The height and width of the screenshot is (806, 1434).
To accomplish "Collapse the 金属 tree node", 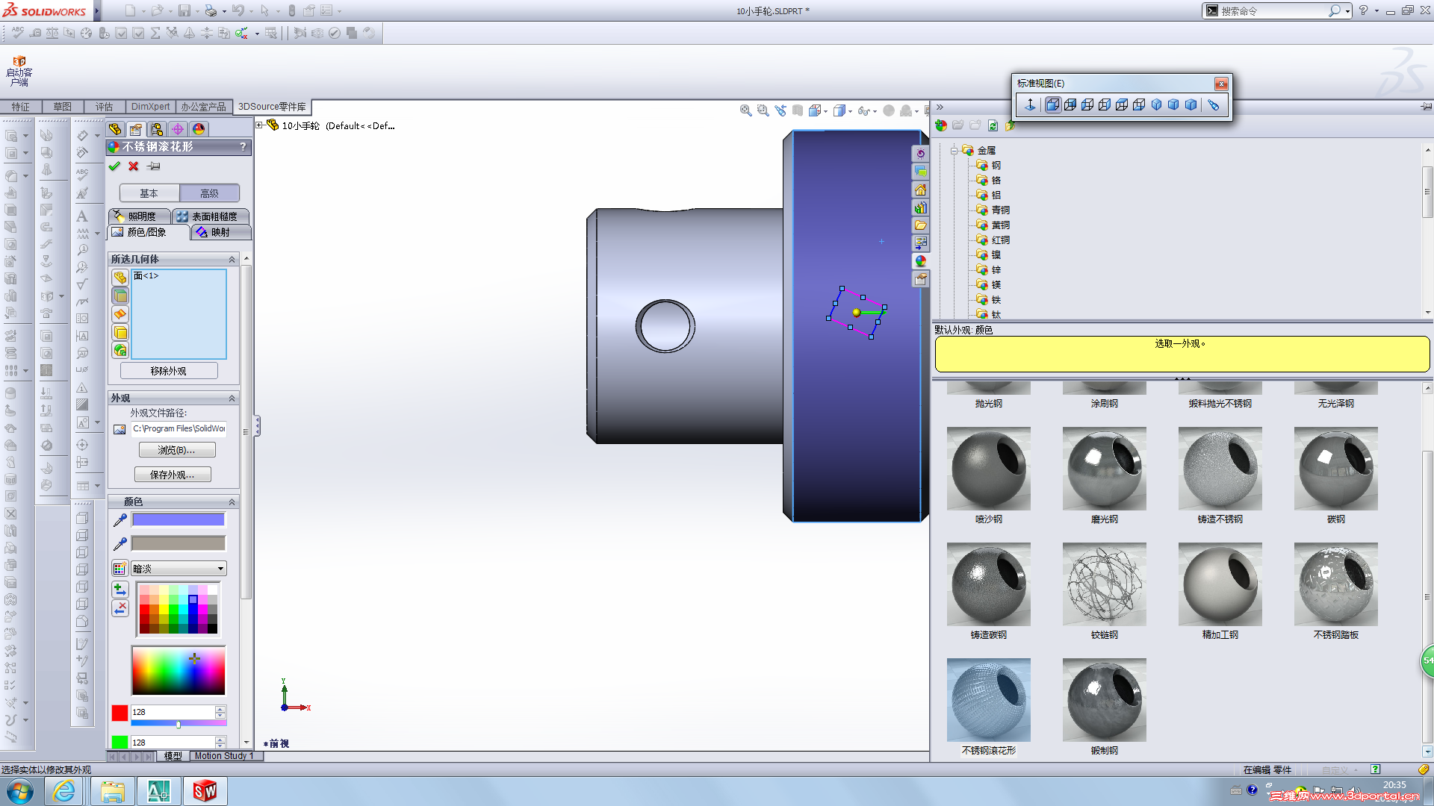I will (x=954, y=150).
